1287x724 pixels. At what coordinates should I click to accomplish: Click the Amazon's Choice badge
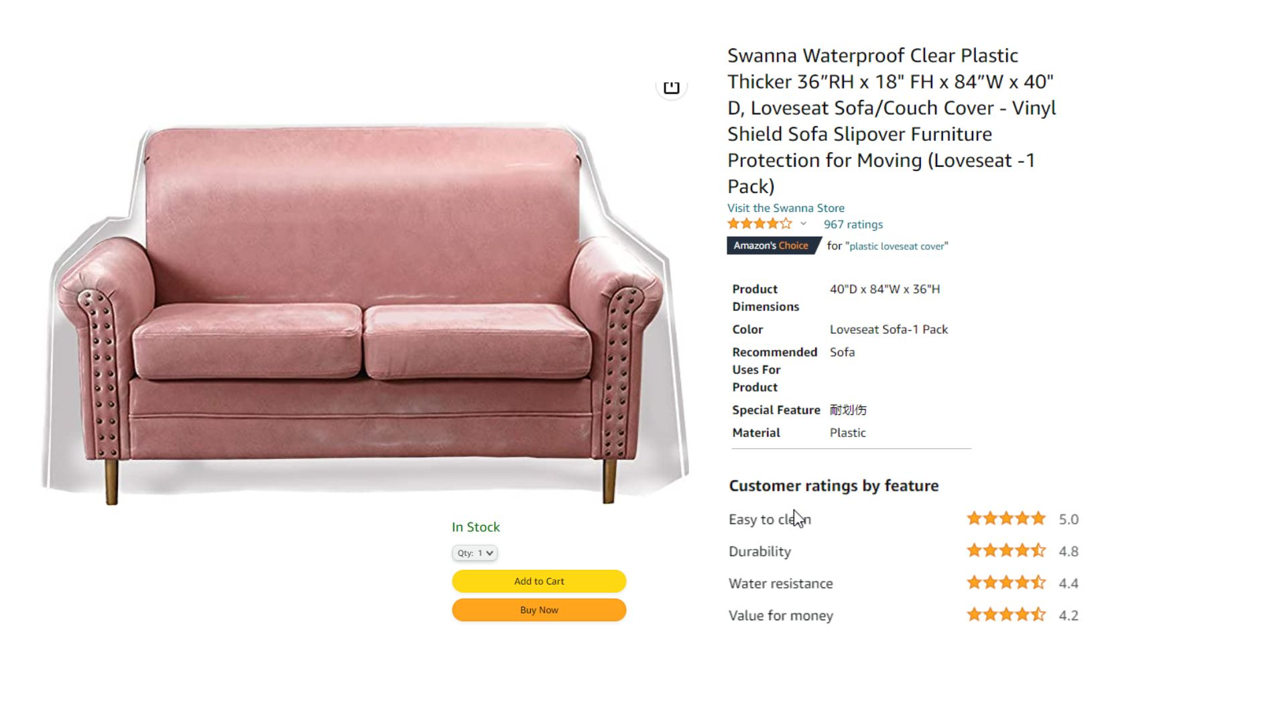click(774, 246)
